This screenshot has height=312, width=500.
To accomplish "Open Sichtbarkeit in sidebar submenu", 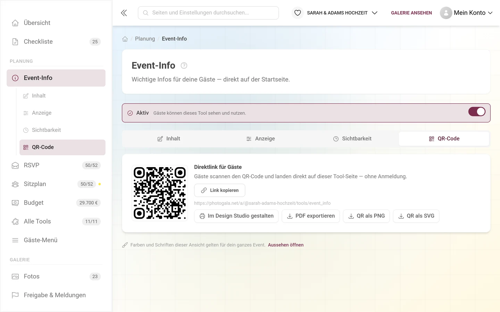I will (62, 130).
